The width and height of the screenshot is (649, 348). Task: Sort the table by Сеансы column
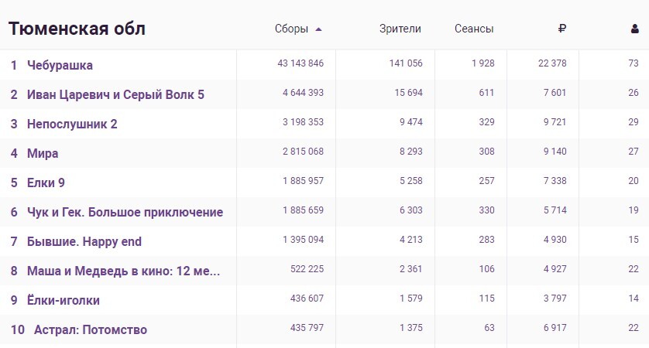pos(474,29)
